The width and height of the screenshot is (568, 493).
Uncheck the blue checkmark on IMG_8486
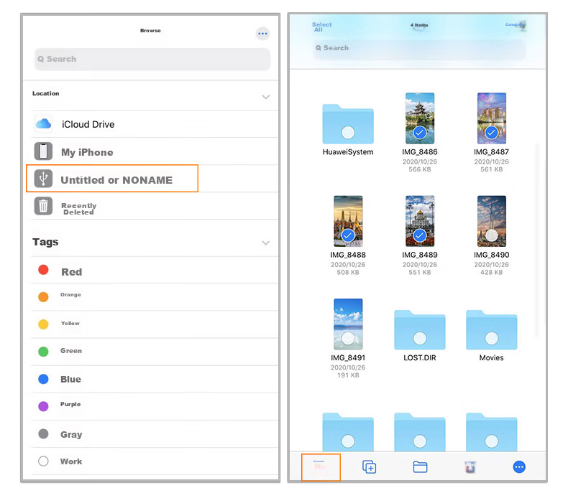(420, 133)
